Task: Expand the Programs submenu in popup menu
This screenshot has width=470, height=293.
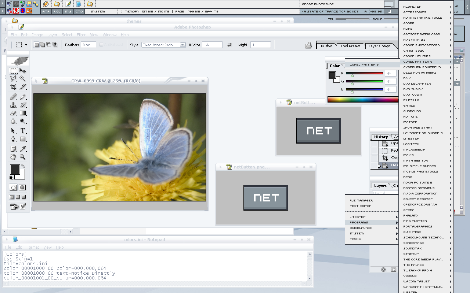Action: [x=372, y=222]
